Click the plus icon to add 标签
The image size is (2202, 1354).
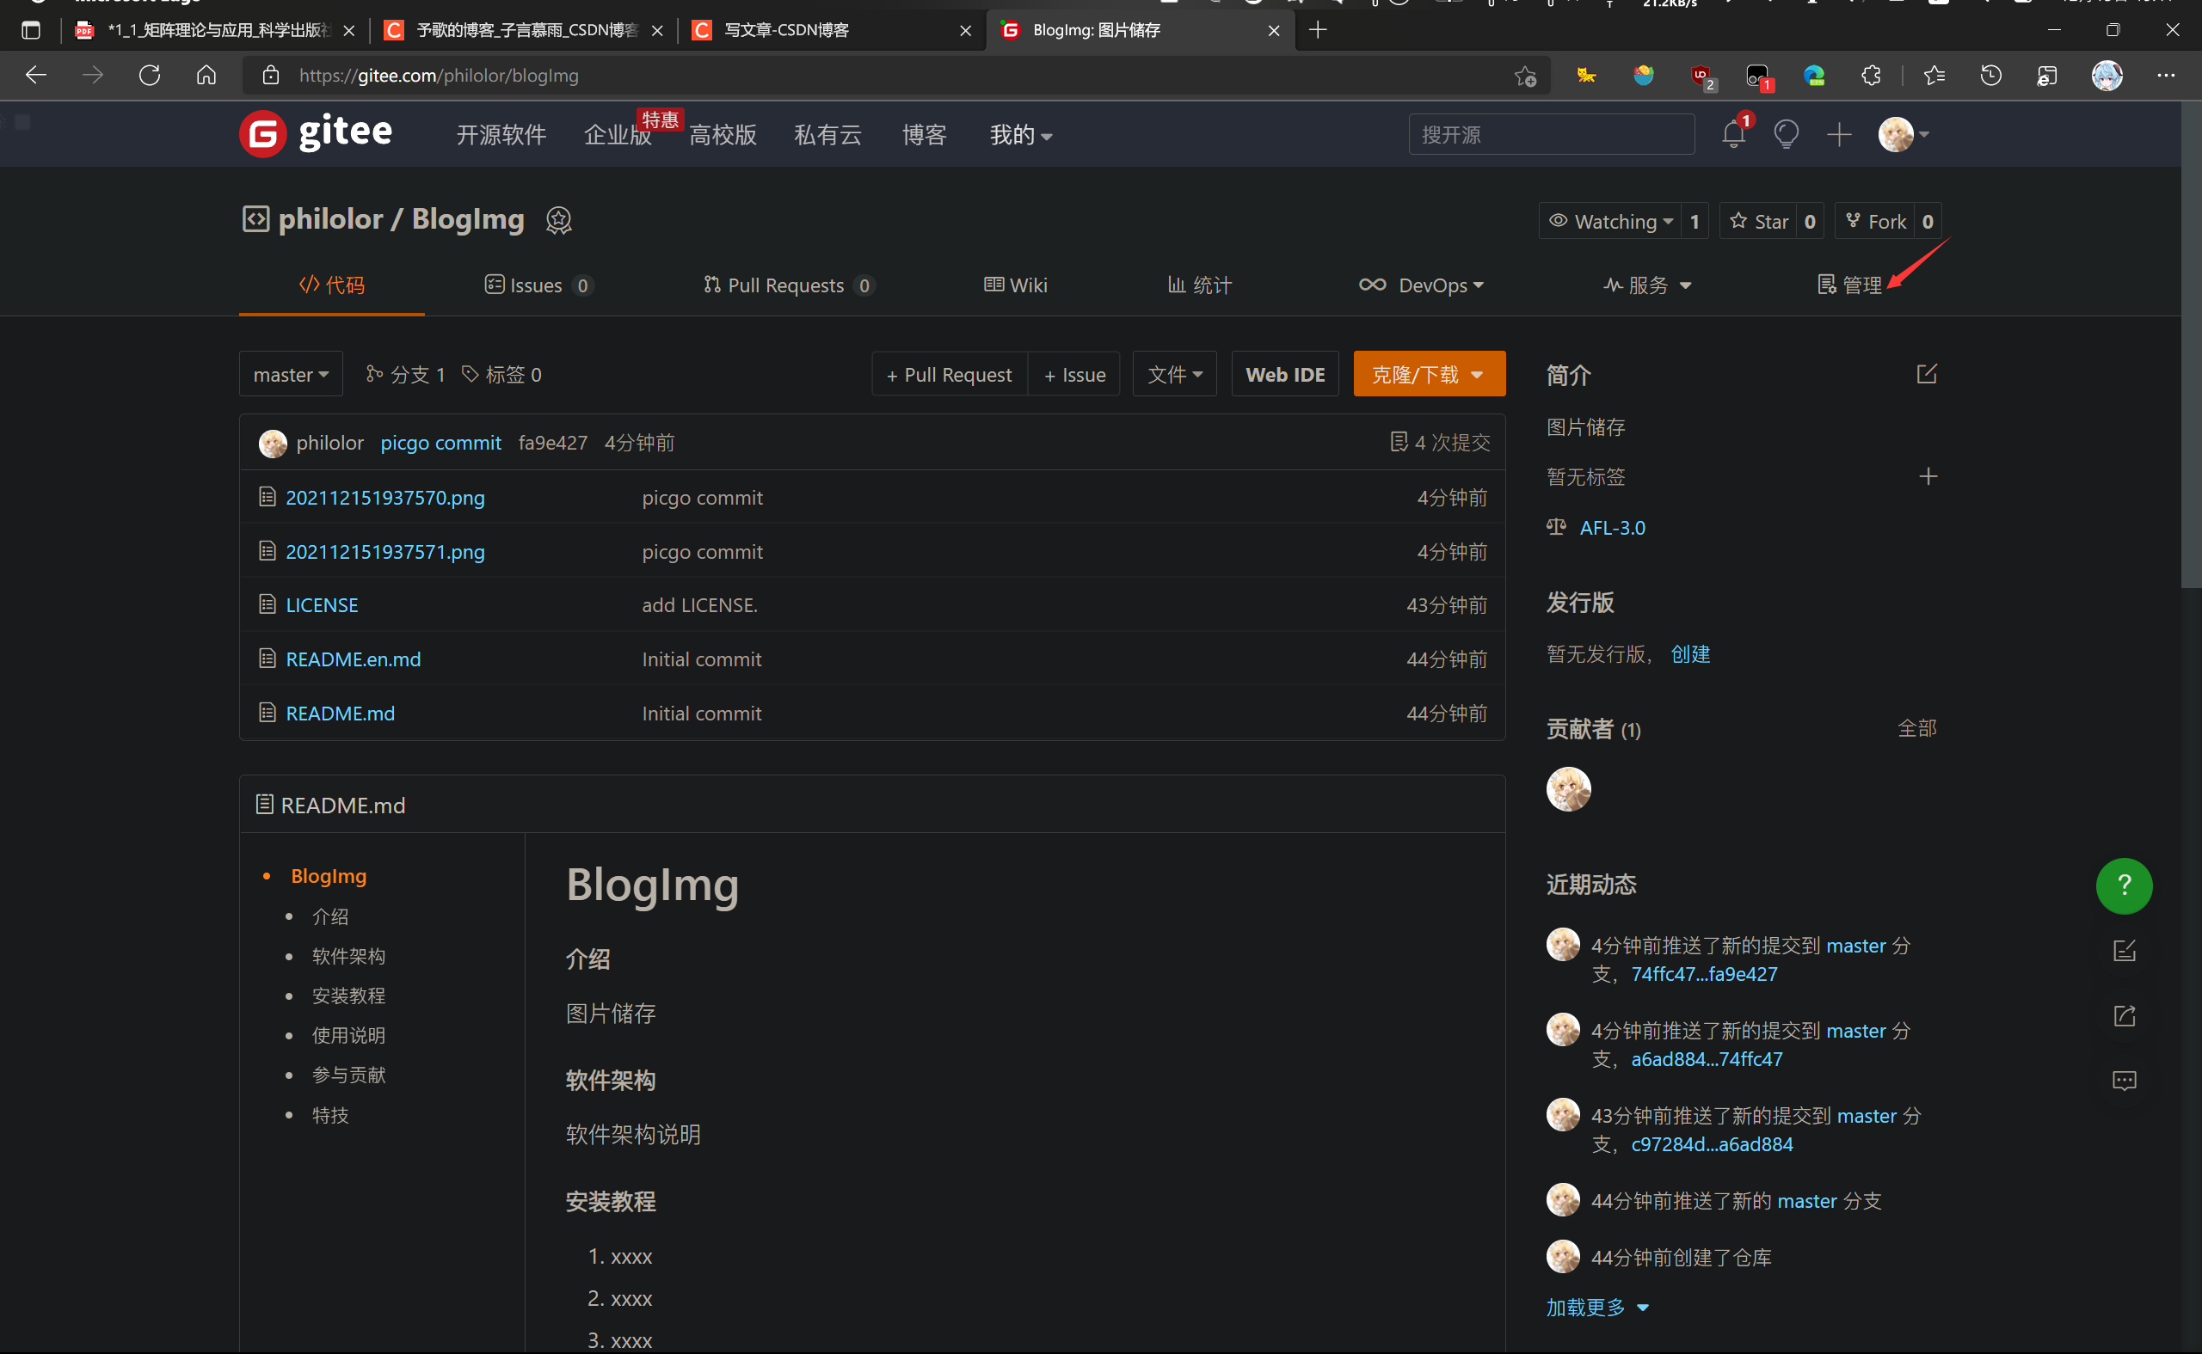pyautogui.click(x=1928, y=476)
